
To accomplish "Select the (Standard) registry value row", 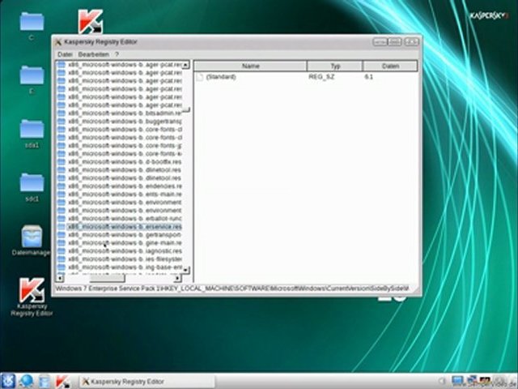I will click(221, 77).
